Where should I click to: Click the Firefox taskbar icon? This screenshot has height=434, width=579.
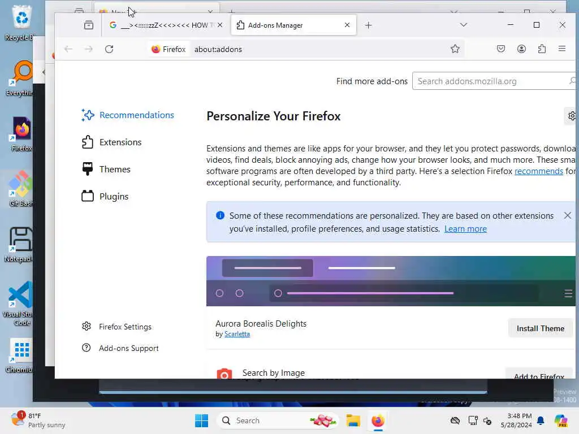point(378,420)
